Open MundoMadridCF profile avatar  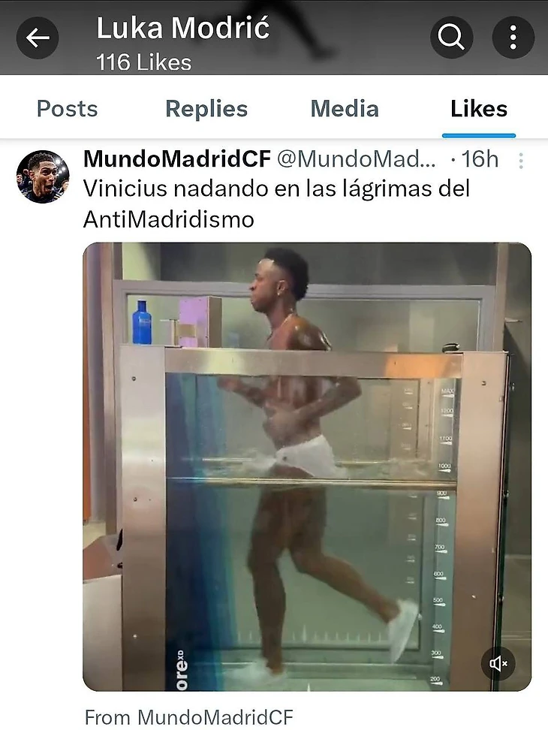43,176
